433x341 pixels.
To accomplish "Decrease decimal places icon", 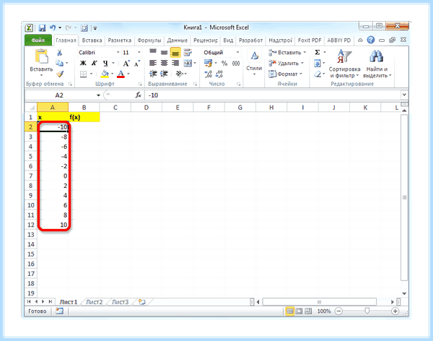I will point(219,74).
